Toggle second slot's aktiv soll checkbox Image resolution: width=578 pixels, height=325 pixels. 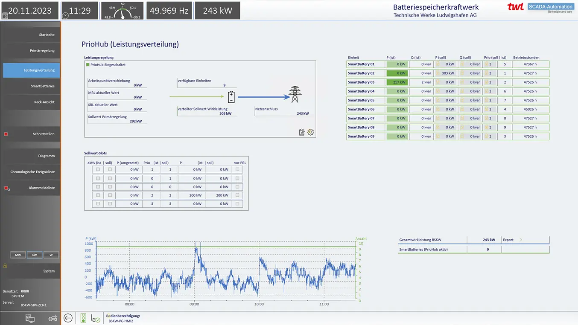pyautogui.click(x=110, y=178)
